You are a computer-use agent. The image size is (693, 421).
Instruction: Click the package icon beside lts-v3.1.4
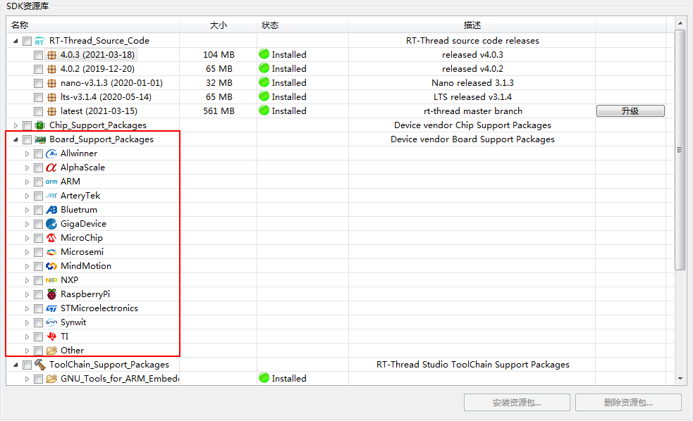point(51,98)
